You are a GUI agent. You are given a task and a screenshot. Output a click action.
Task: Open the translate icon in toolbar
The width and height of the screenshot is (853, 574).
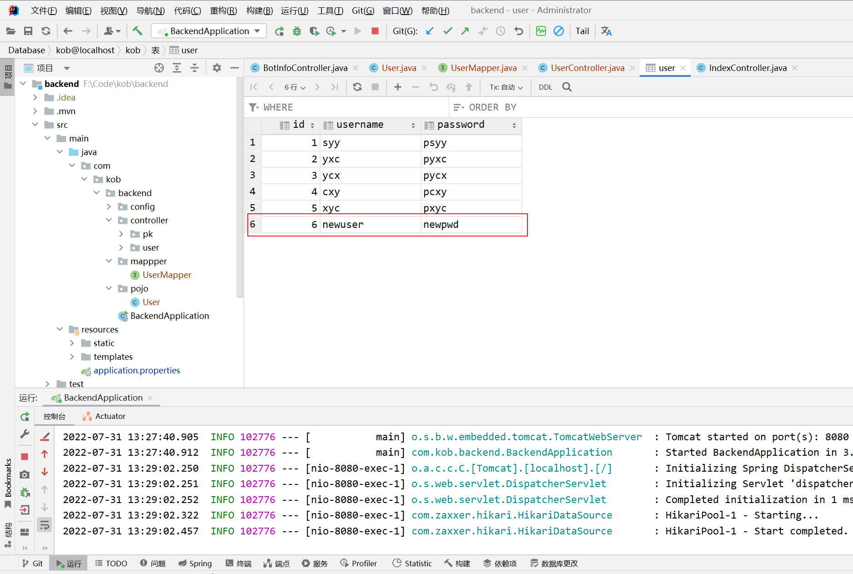point(606,31)
